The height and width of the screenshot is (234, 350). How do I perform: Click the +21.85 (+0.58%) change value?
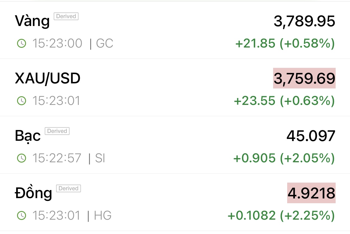pyautogui.click(x=285, y=44)
